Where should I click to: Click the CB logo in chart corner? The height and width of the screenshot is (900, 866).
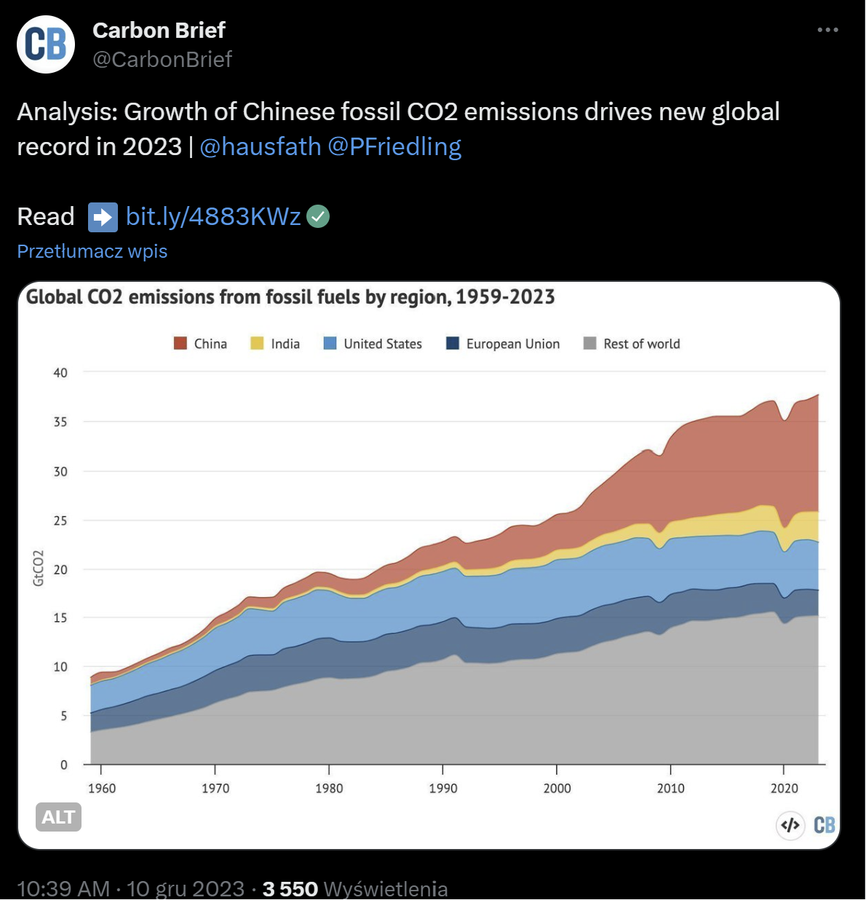tap(824, 825)
